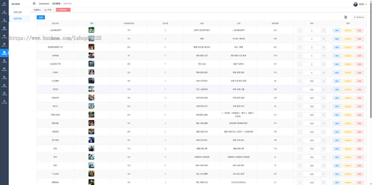Select the highlighted 项目管理 sidebar icon
This screenshot has width=372, height=185.
pyautogui.click(x=4, y=53)
